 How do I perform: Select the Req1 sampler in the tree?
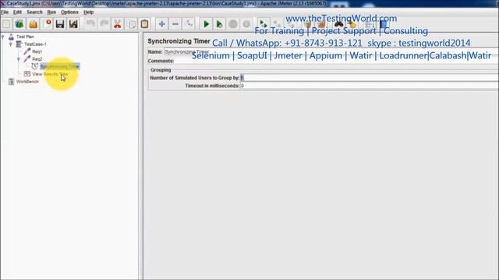click(x=37, y=51)
